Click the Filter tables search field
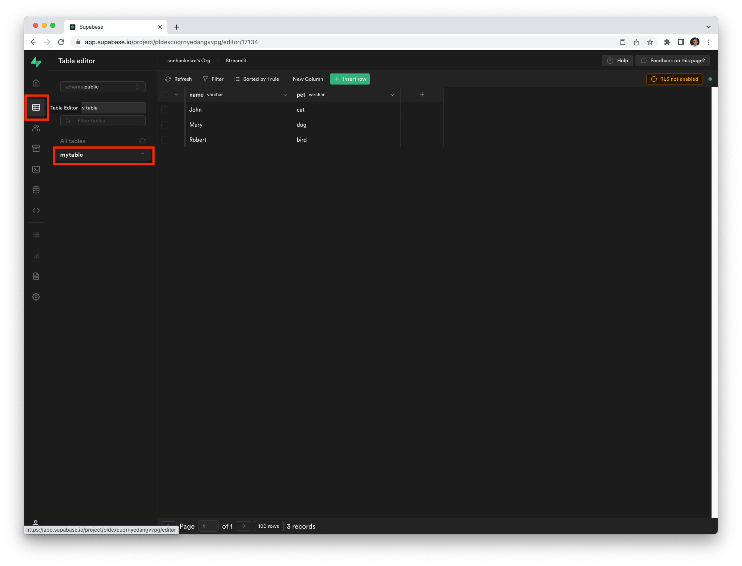742x566 pixels. point(103,121)
